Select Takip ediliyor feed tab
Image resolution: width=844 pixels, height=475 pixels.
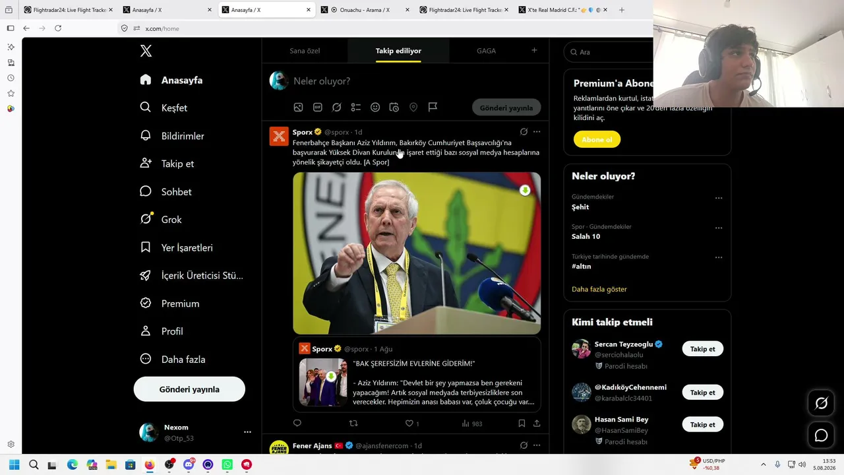pyautogui.click(x=398, y=51)
